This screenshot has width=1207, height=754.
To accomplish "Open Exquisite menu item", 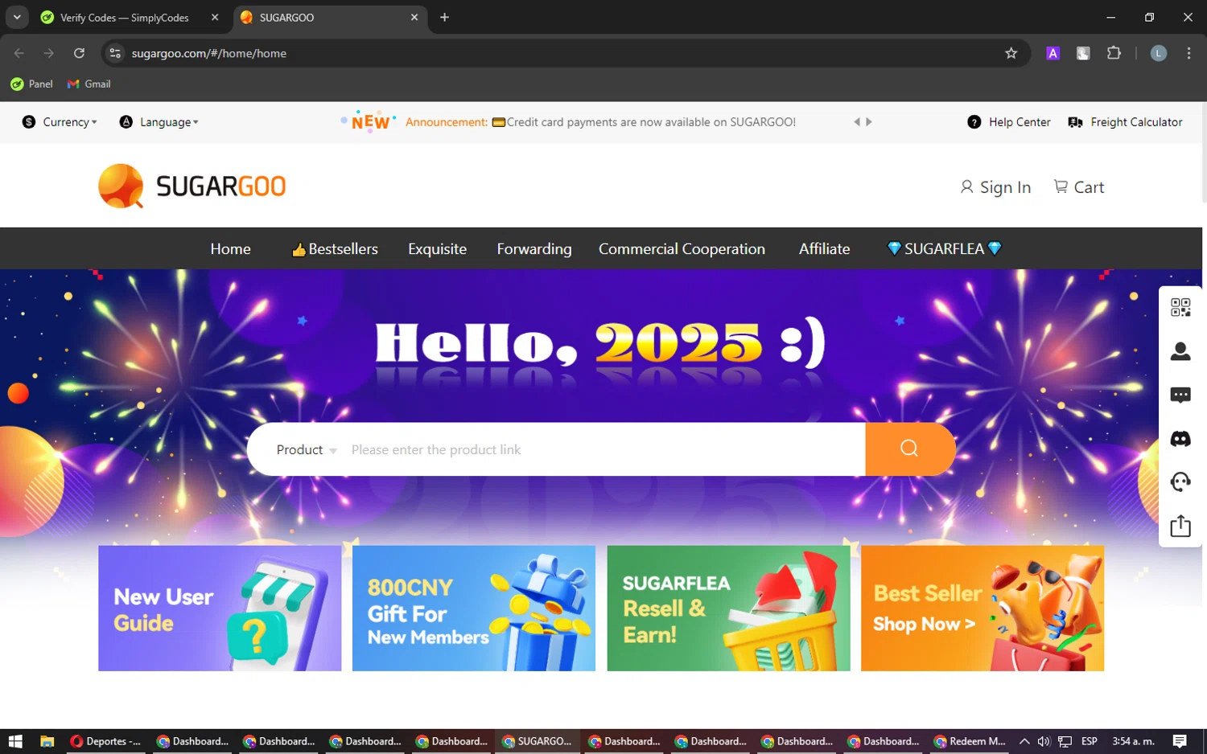I will 437,248.
